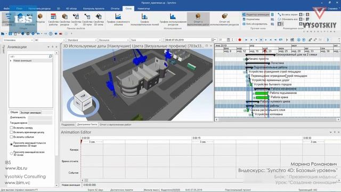Click Animation Editor horizontal scrollbar thumb
Viewport: 341px width, 192px height.
click(x=86, y=180)
